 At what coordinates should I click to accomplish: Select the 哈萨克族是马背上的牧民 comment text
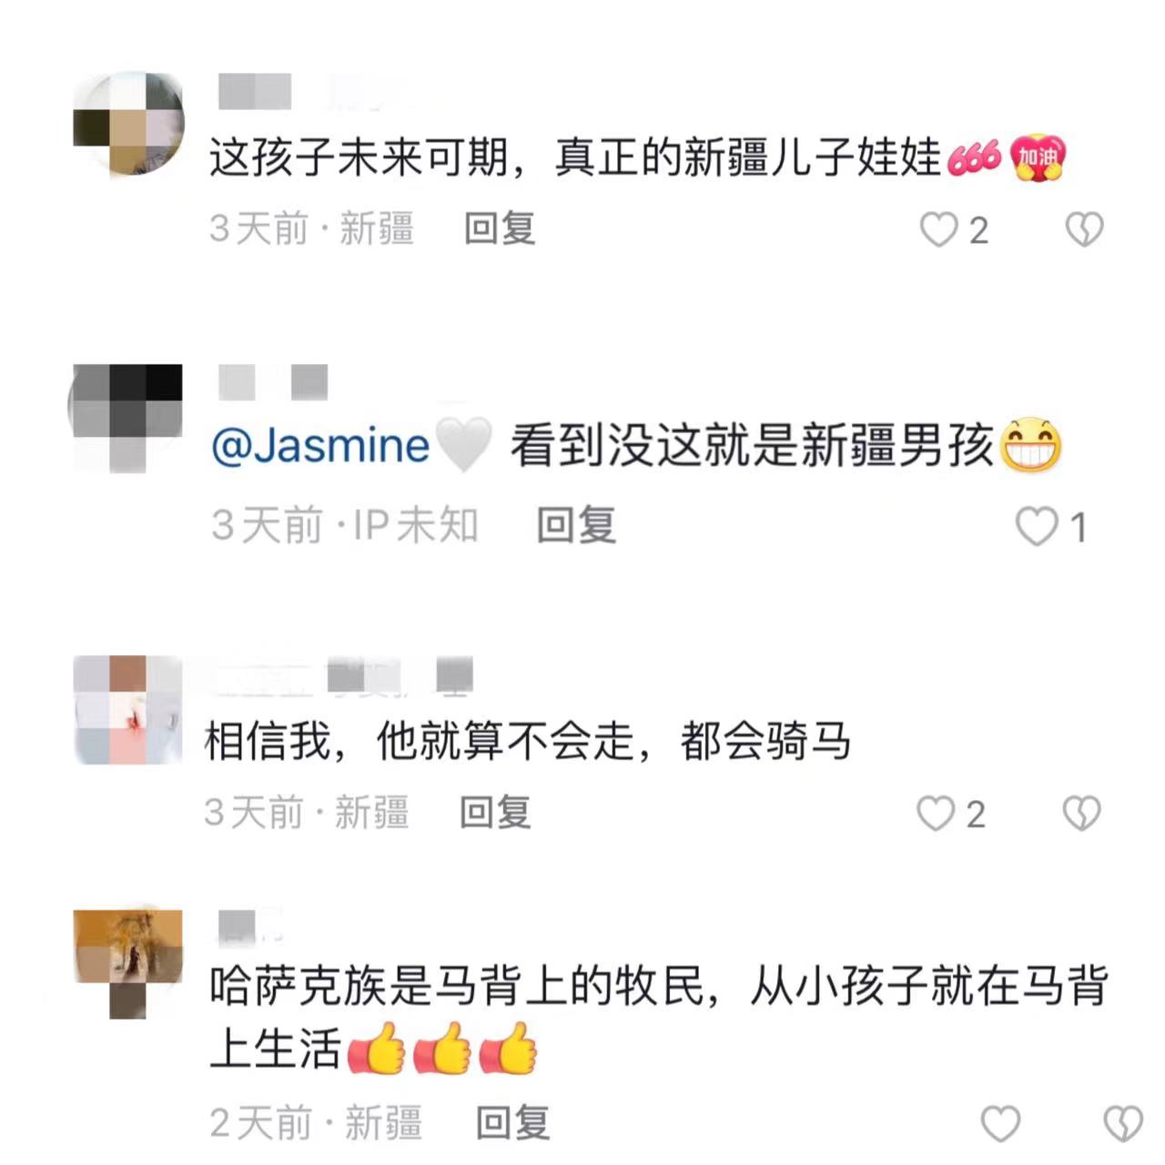coord(659,1017)
